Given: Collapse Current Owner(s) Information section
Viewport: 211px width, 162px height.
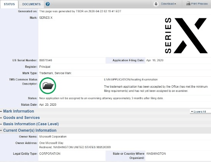Looking at the screenshot, I should point(30,131).
